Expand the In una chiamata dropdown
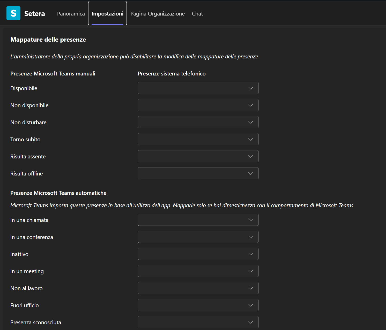 coord(198,220)
